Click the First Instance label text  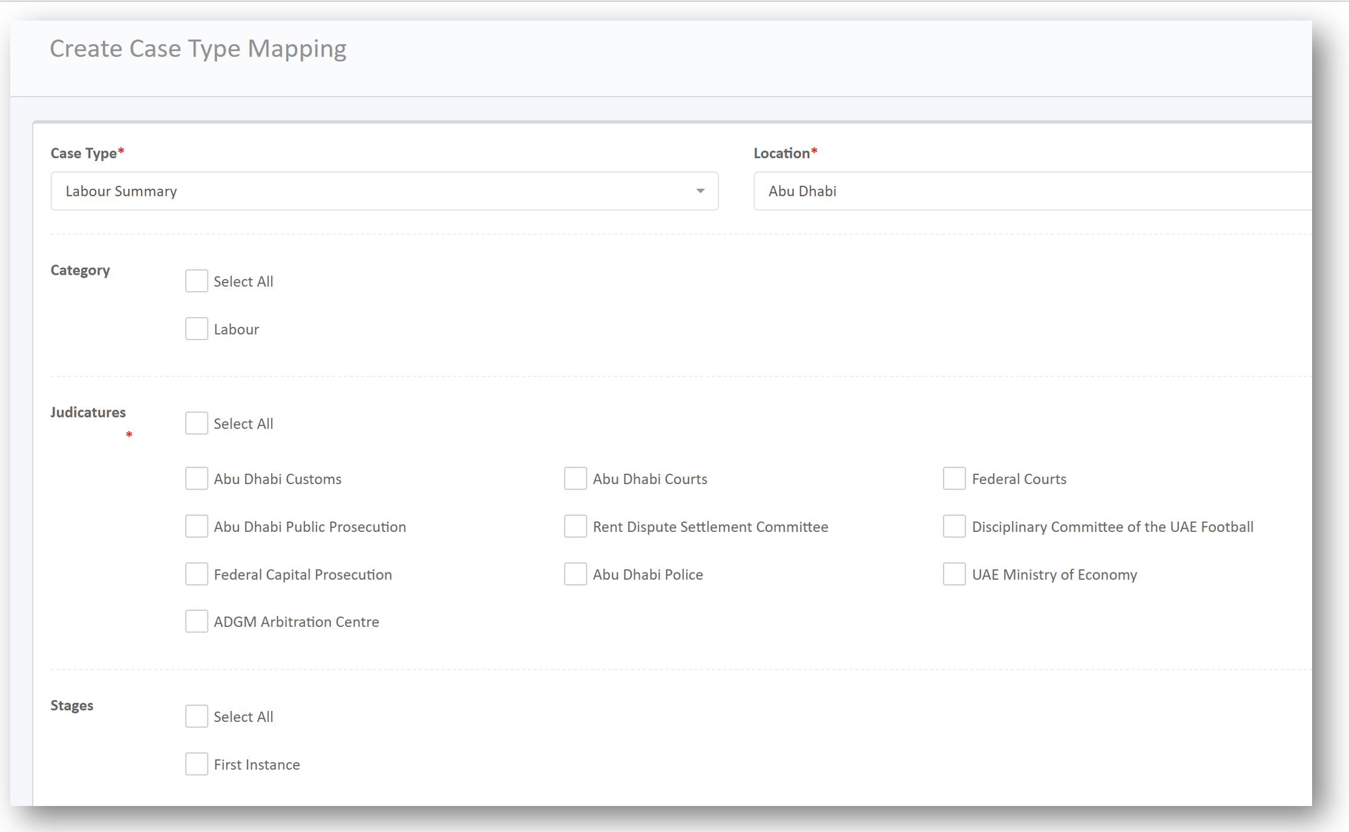[x=257, y=765]
